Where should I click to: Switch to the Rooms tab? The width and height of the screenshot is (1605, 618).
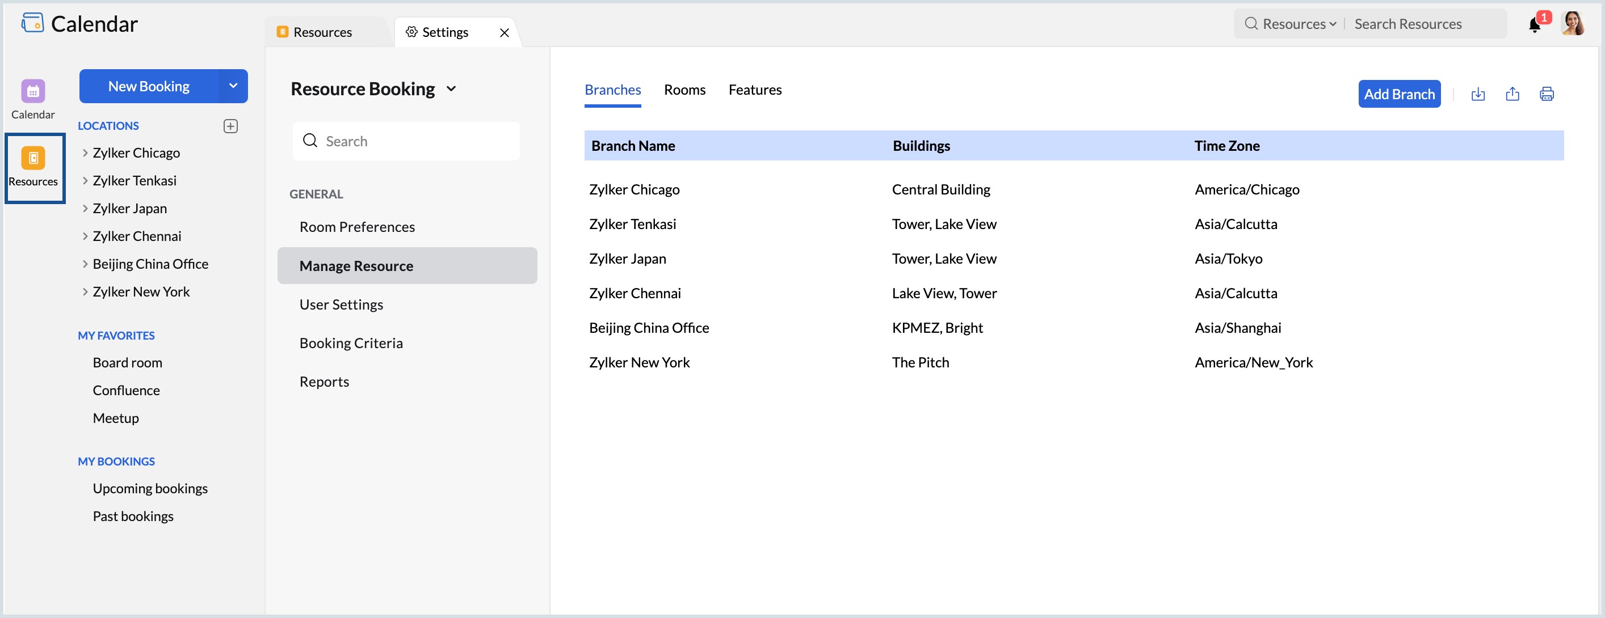(x=684, y=90)
